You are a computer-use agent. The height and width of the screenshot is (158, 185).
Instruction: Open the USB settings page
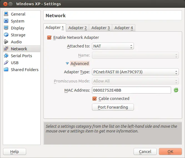22,63
